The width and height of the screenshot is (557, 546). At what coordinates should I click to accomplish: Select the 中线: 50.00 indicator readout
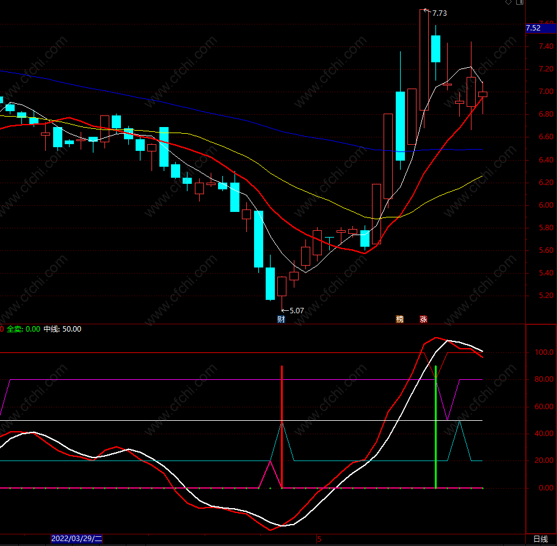click(x=62, y=329)
